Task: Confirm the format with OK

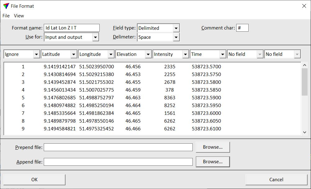Action: [34, 179]
